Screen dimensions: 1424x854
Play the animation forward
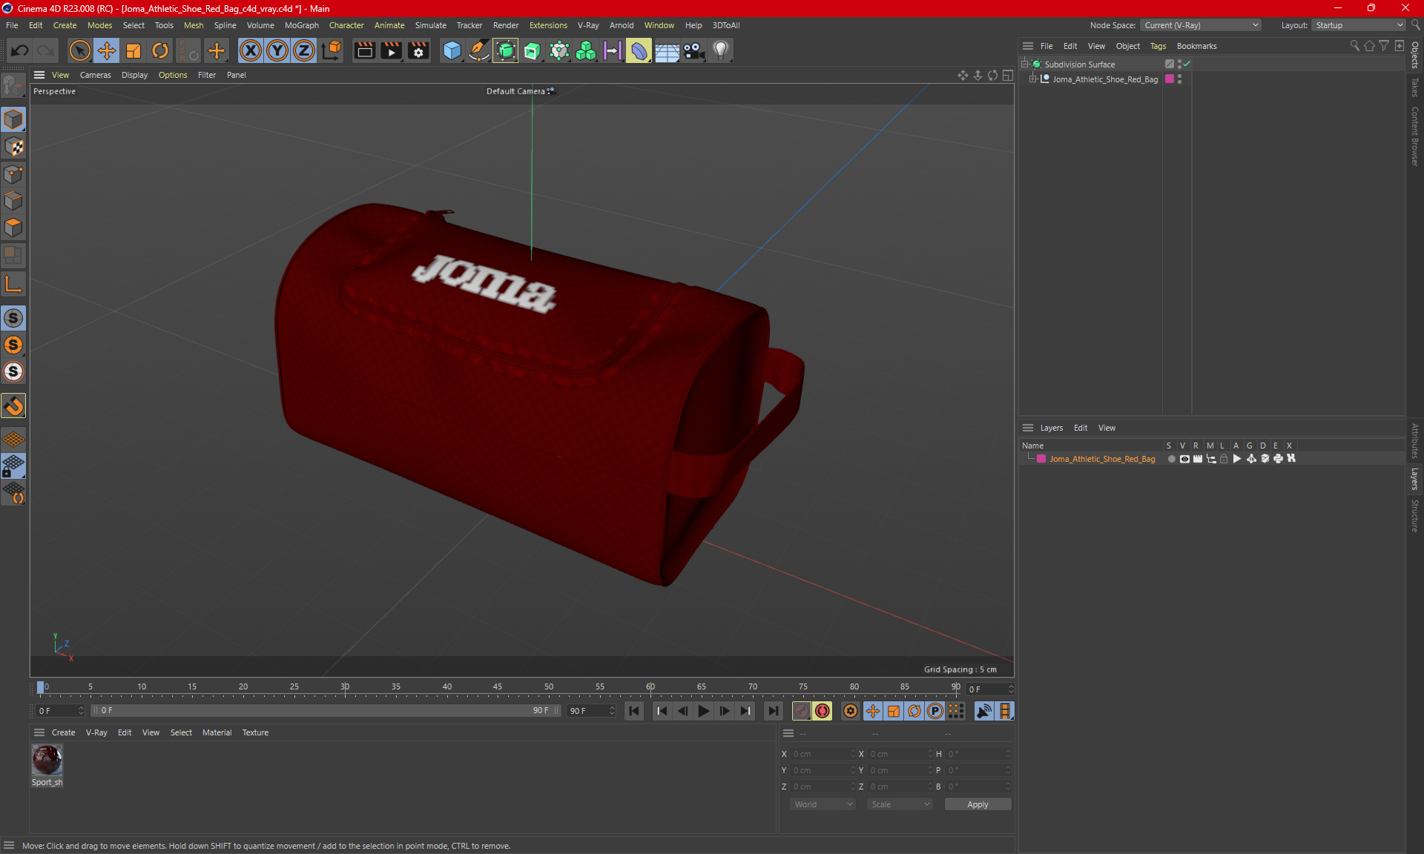703,711
